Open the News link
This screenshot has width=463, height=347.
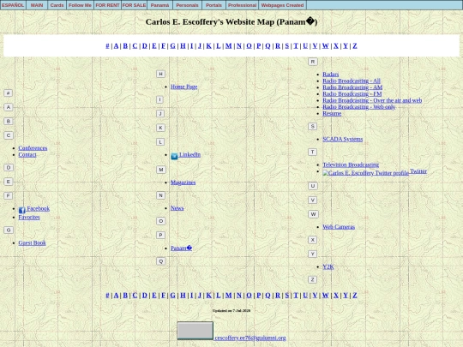(177, 208)
